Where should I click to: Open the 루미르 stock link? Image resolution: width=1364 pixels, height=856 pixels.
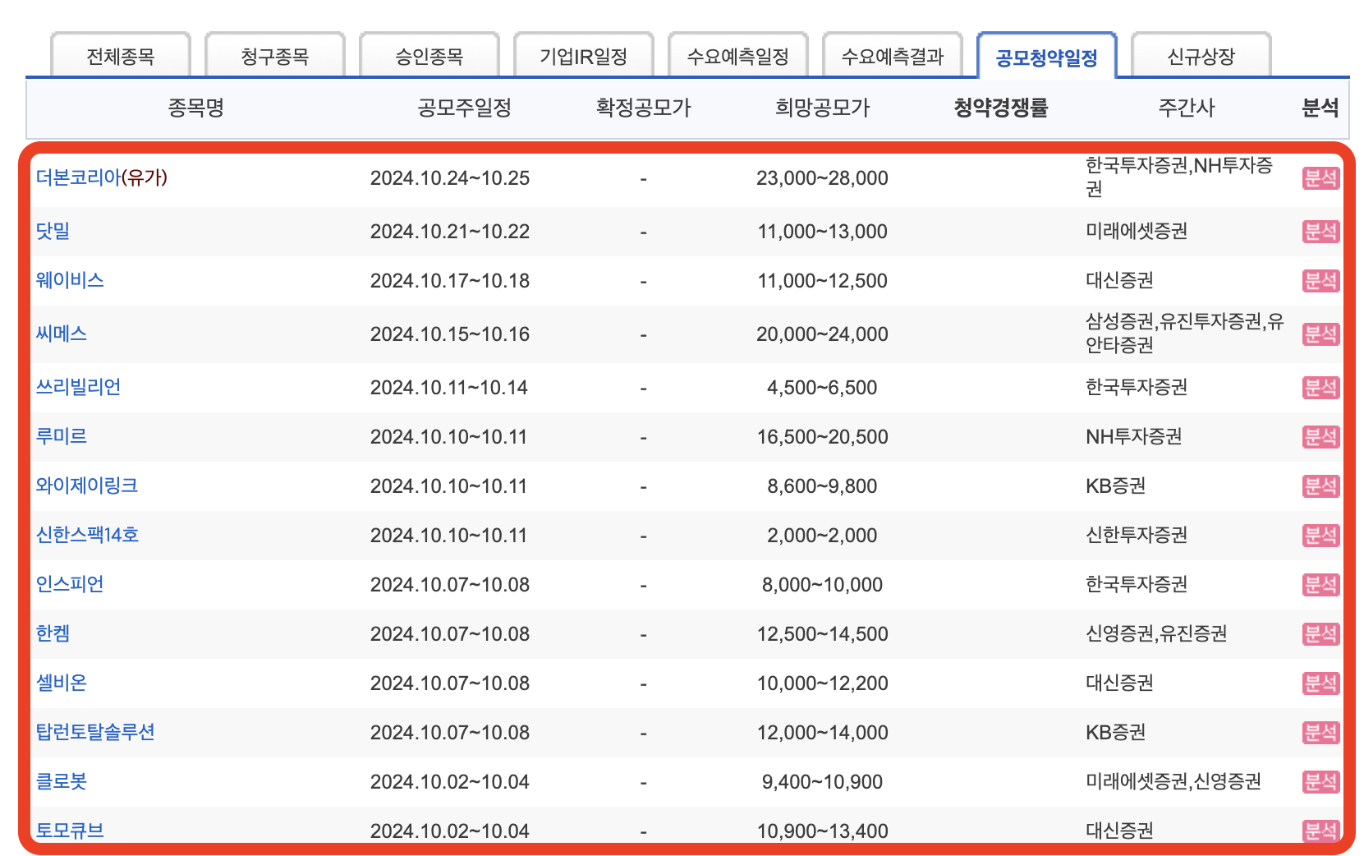click(x=61, y=436)
